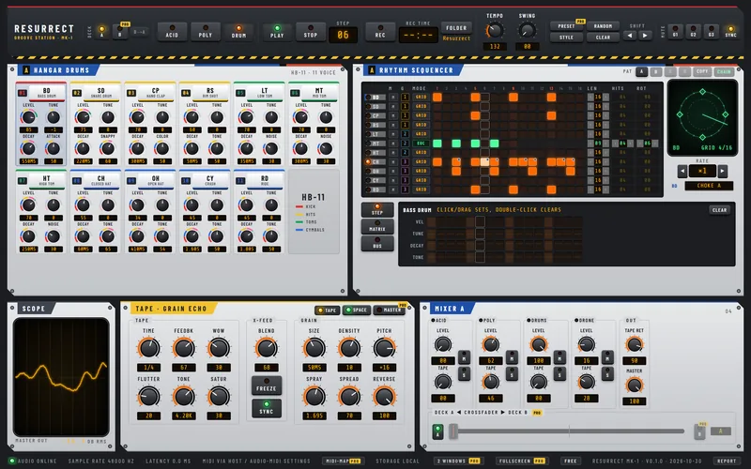
Task: Shift the pattern left with the arrow
Action: coord(630,36)
